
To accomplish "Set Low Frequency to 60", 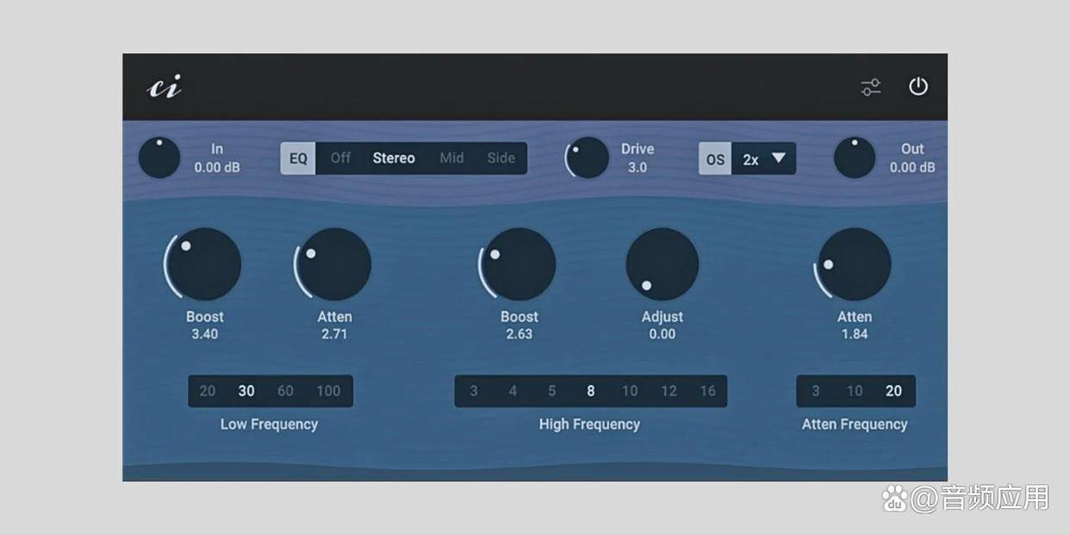I will click(x=285, y=391).
